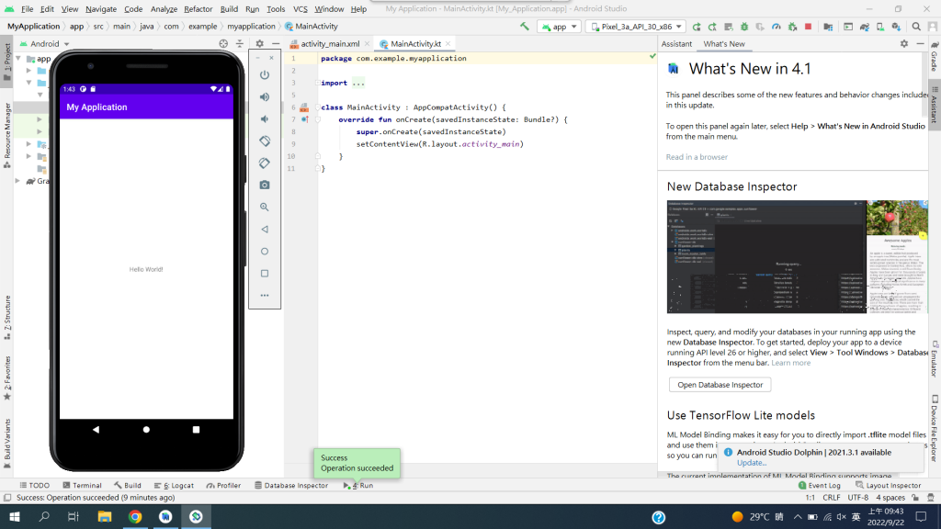
Task: Toggle the Favorites tool window
Action: pyautogui.click(x=6, y=377)
